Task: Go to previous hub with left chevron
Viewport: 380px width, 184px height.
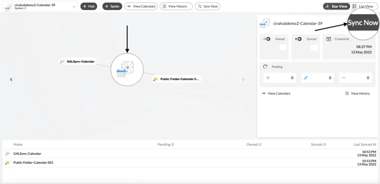Action: [11, 79]
